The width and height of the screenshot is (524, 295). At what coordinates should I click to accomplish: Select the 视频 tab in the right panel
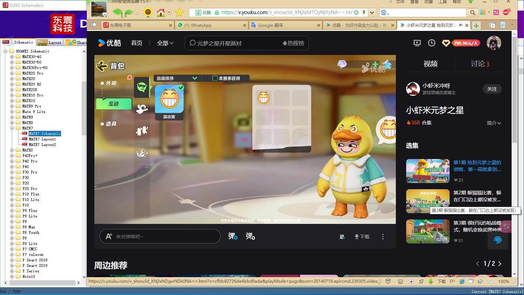point(430,64)
